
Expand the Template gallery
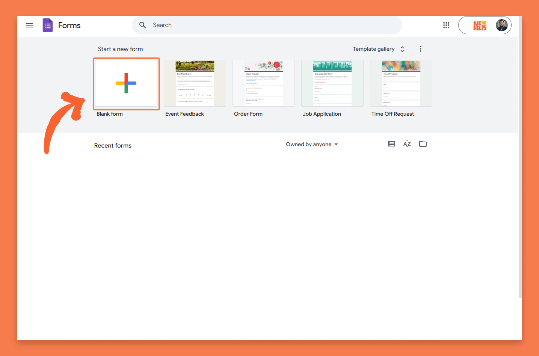tap(378, 49)
